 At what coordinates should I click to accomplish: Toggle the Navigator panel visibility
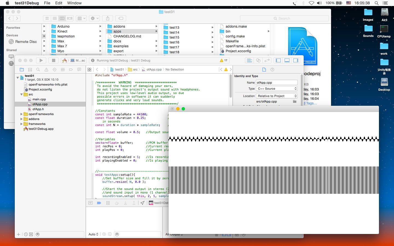(278, 60)
